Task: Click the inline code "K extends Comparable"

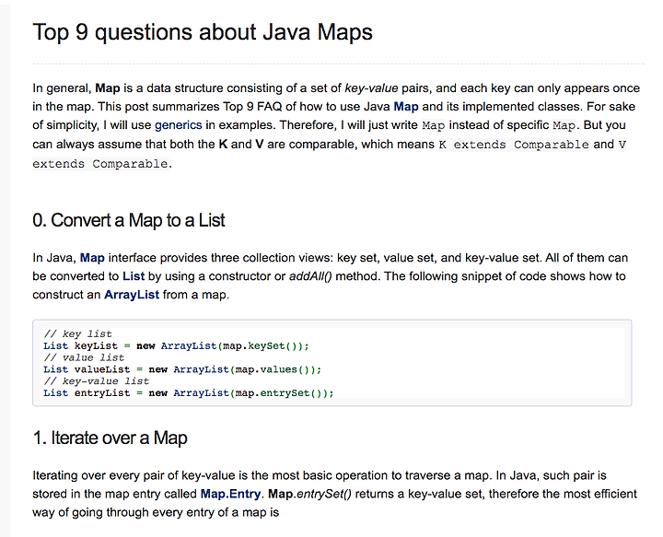Action: point(514,145)
